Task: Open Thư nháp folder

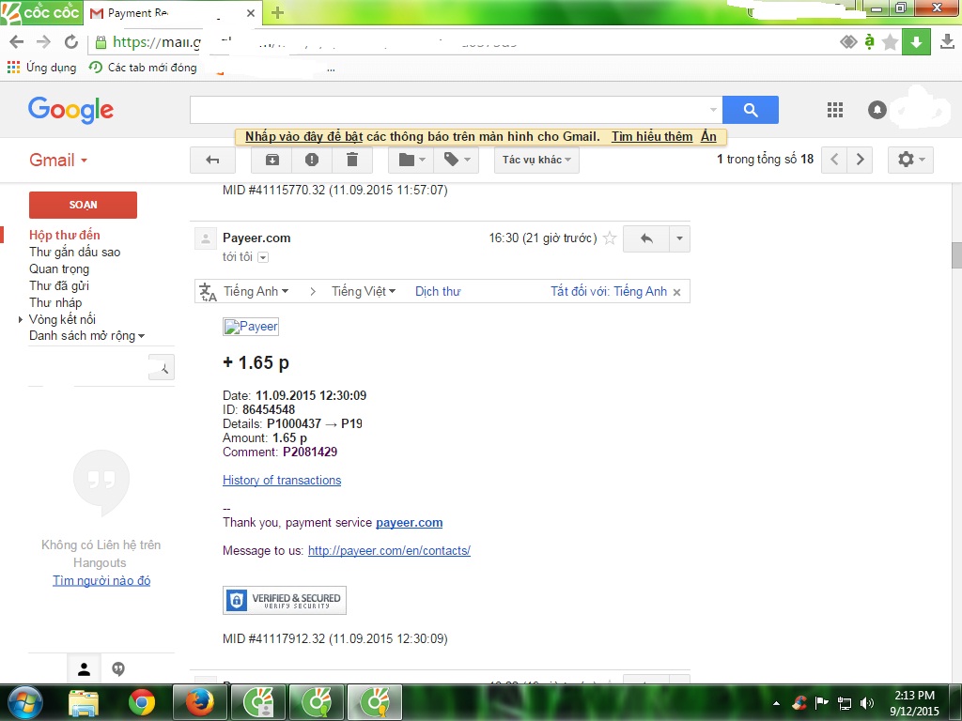Action: (x=55, y=302)
